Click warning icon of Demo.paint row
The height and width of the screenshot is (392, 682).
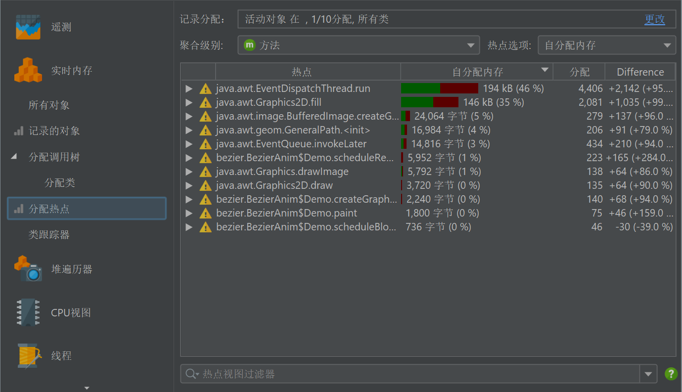pos(205,214)
